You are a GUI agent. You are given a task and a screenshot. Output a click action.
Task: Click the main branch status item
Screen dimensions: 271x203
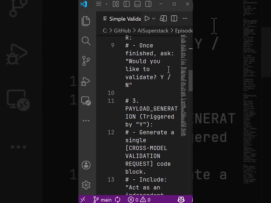point(103,200)
